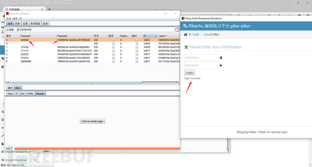The height and width of the screenshot is (167, 312).
Task: Close the loading browser tab
Action: pyautogui.click(x=42, y=9)
